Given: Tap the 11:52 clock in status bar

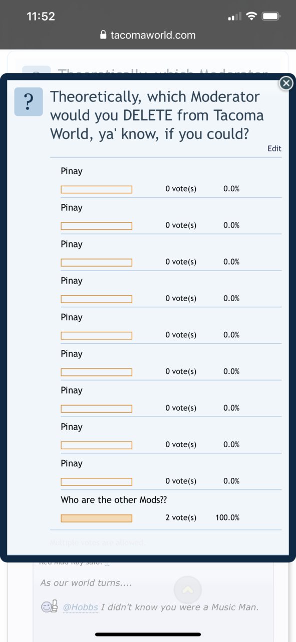Looking at the screenshot, I should coord(41,17).
